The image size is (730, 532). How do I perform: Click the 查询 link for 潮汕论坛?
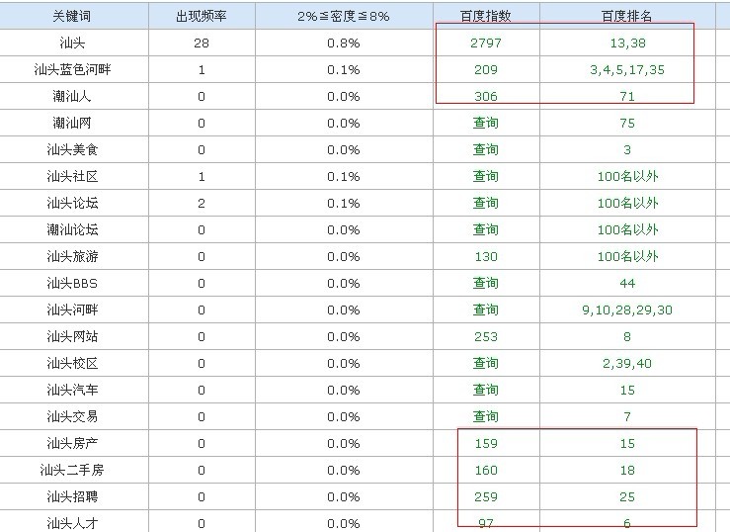coord(486,229)
